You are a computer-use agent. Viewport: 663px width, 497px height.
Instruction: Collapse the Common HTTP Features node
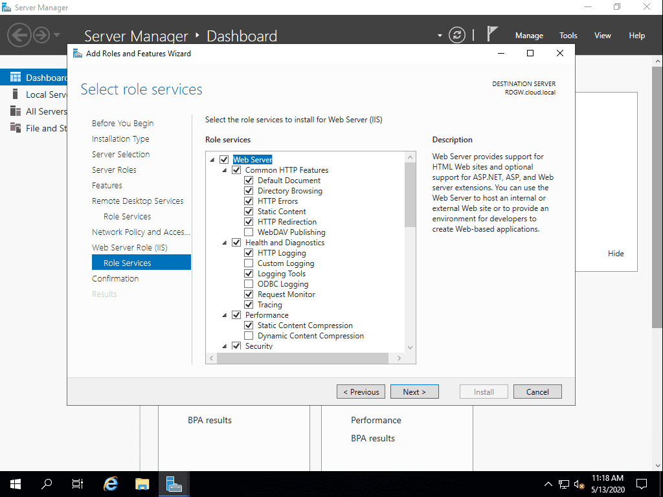pos(223,170)
